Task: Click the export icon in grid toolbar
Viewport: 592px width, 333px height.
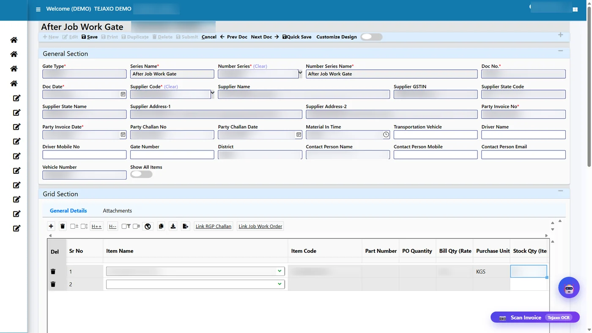Action: (x=185, y=226)
